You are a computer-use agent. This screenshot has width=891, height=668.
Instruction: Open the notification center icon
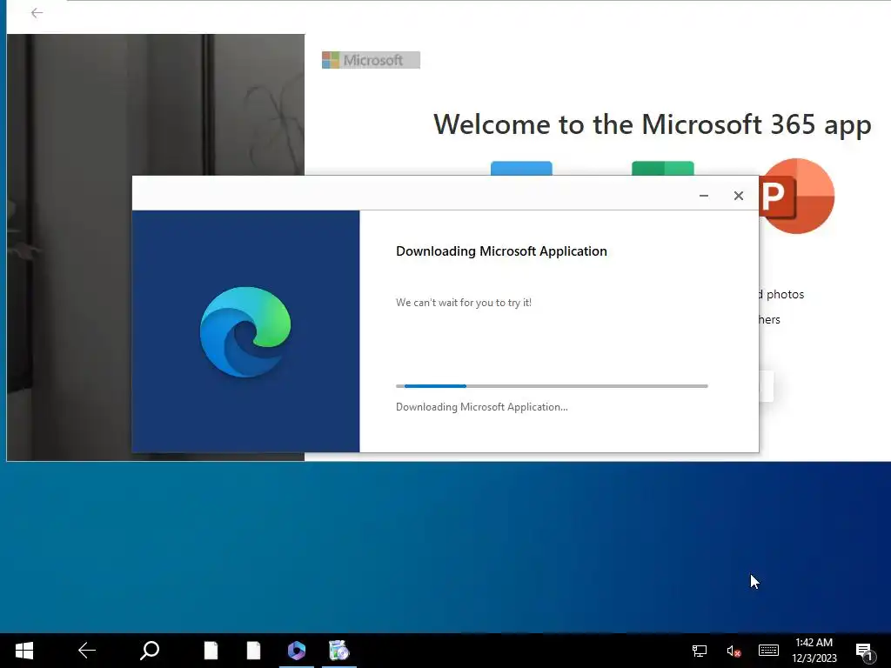pos(864,651)
